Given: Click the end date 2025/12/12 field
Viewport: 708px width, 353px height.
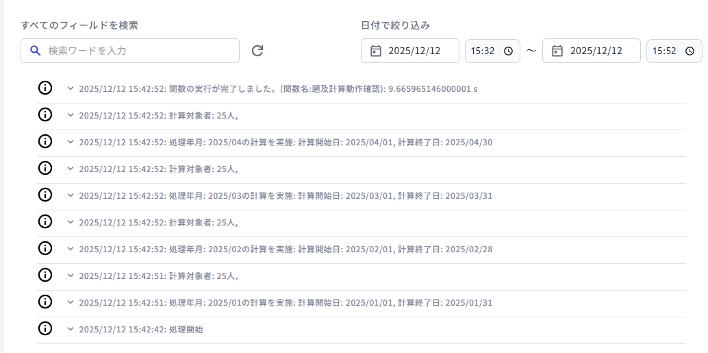Looking at the screenshot, I should (x=596, y=51).
